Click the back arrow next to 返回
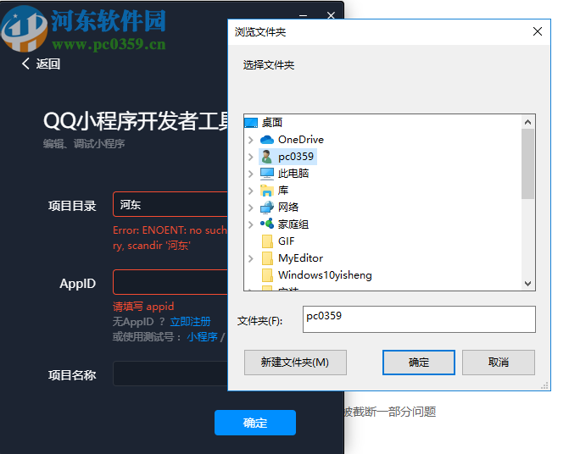Image resolution: width=569 pixels, height=454 pixels. point(25,64)
